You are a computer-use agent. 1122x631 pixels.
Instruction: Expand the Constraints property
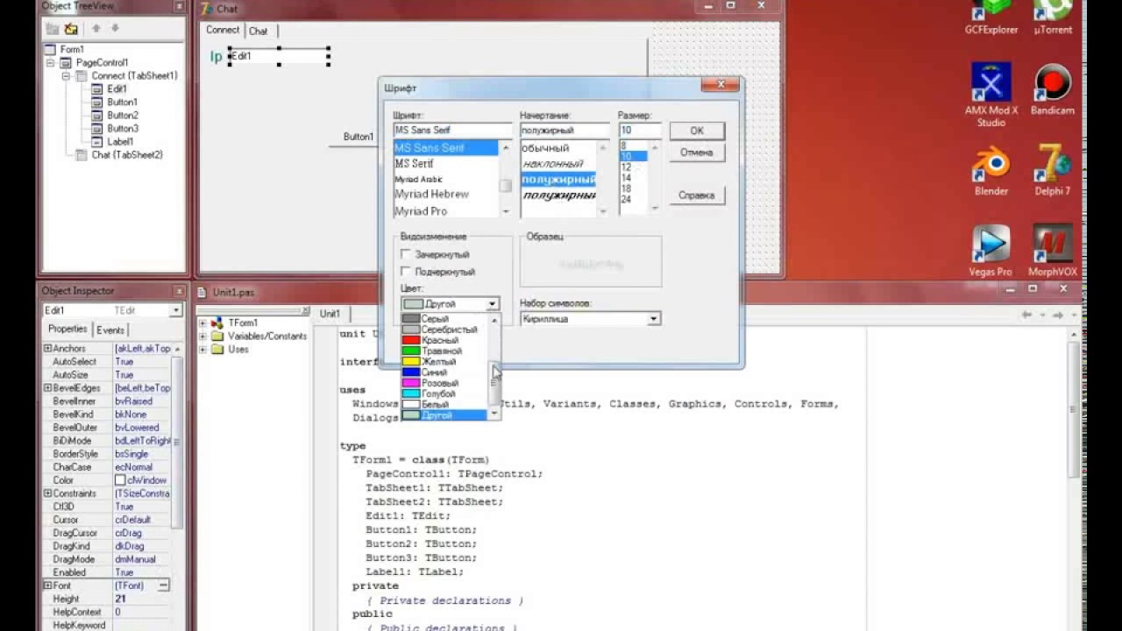(x=47, y=493)
